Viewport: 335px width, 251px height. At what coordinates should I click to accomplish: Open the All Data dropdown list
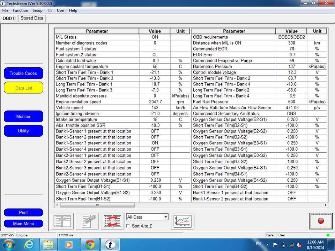[x=165, y=217]
